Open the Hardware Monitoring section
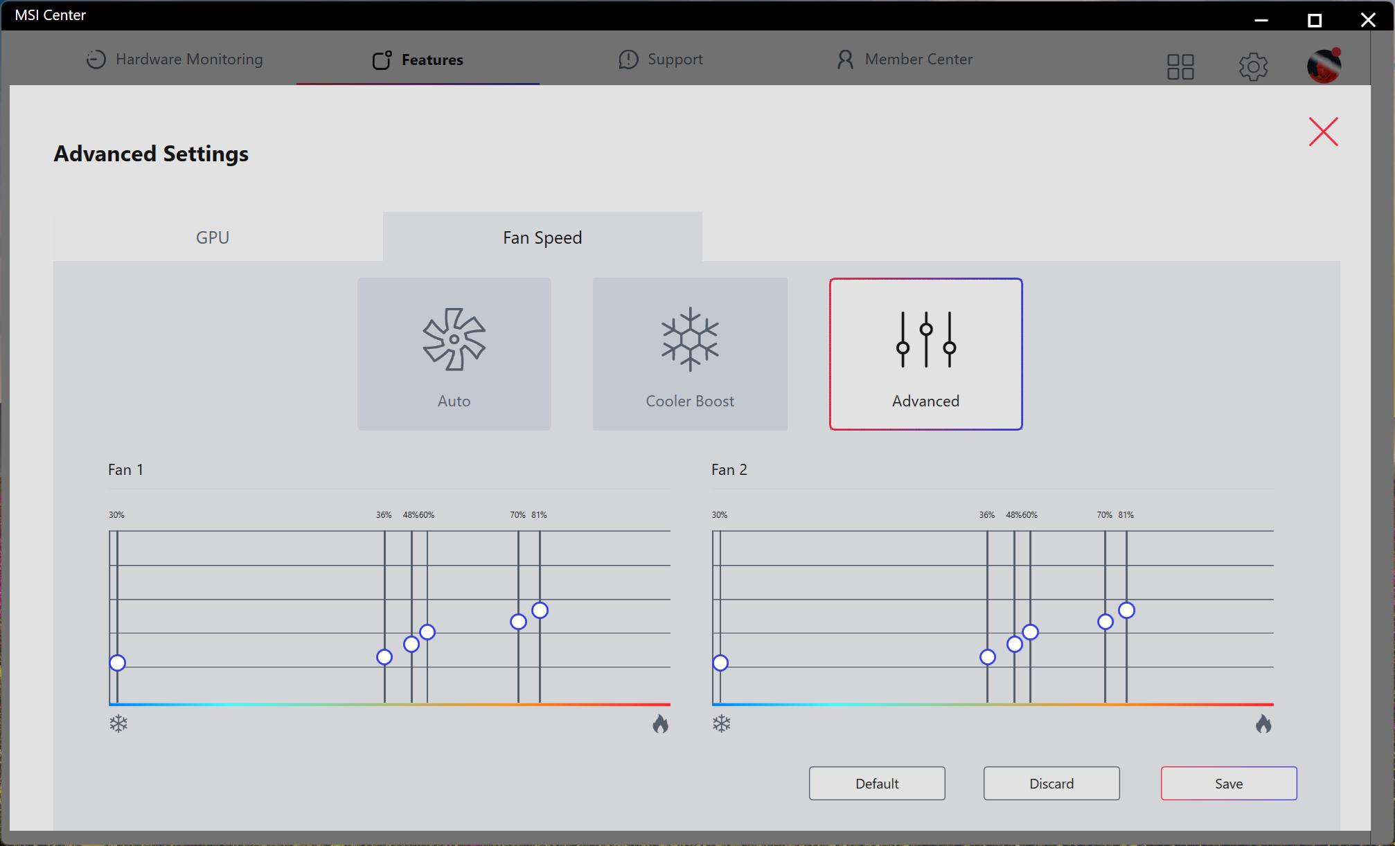The width and height of the screenshot is (1395, 846). click(x=175, y=60)
